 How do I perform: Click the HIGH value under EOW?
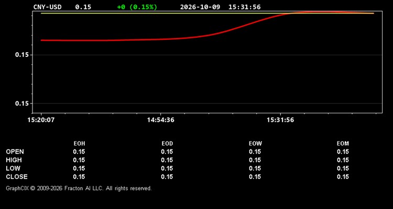255,160
